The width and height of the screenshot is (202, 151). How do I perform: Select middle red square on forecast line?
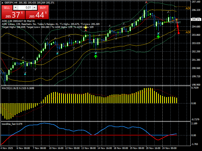click(178, 26)
